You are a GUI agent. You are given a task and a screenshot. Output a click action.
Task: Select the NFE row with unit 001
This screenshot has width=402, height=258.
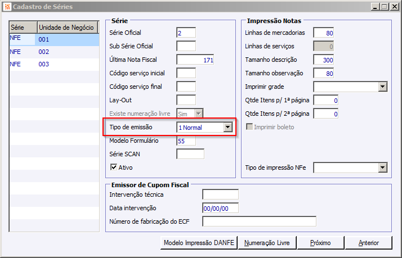tap(55, 40)
